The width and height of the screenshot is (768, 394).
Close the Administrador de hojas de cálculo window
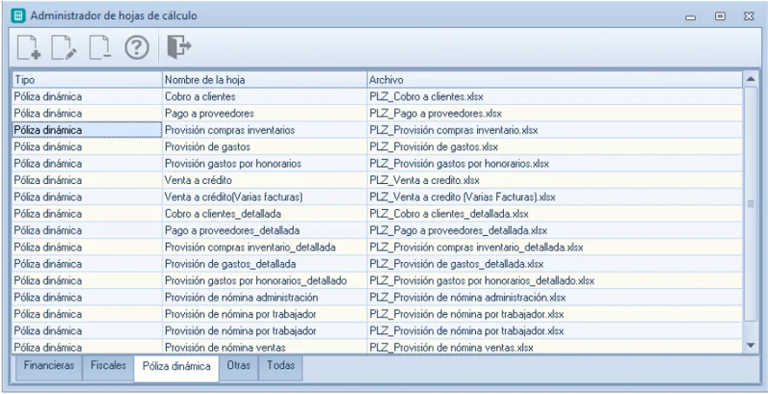[748, 16]
